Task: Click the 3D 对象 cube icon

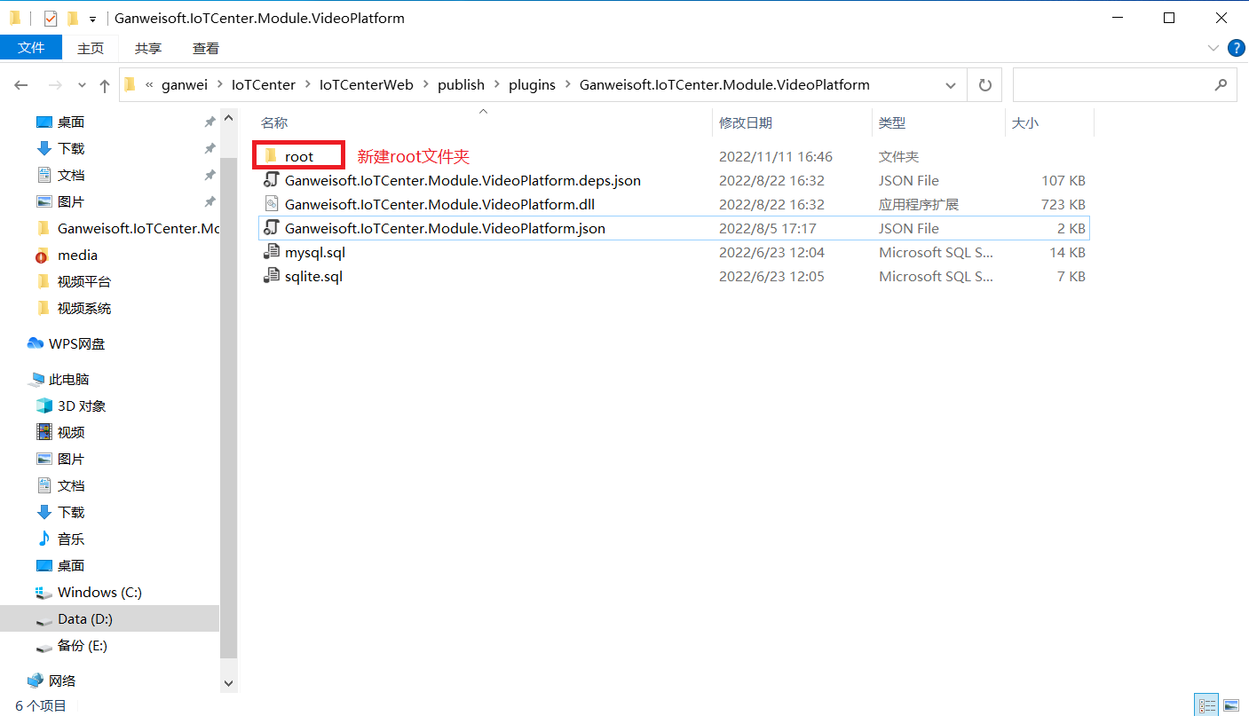Action: (x=44, y=405)
